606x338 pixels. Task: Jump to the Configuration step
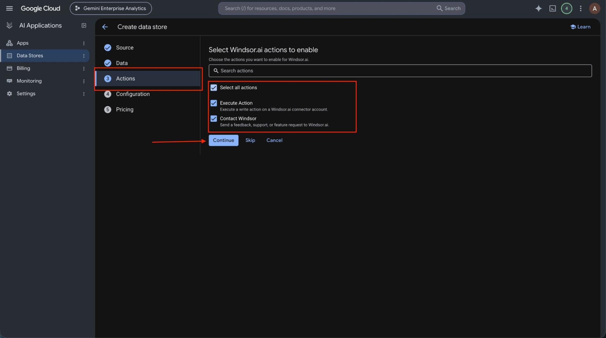coord(133,94)
